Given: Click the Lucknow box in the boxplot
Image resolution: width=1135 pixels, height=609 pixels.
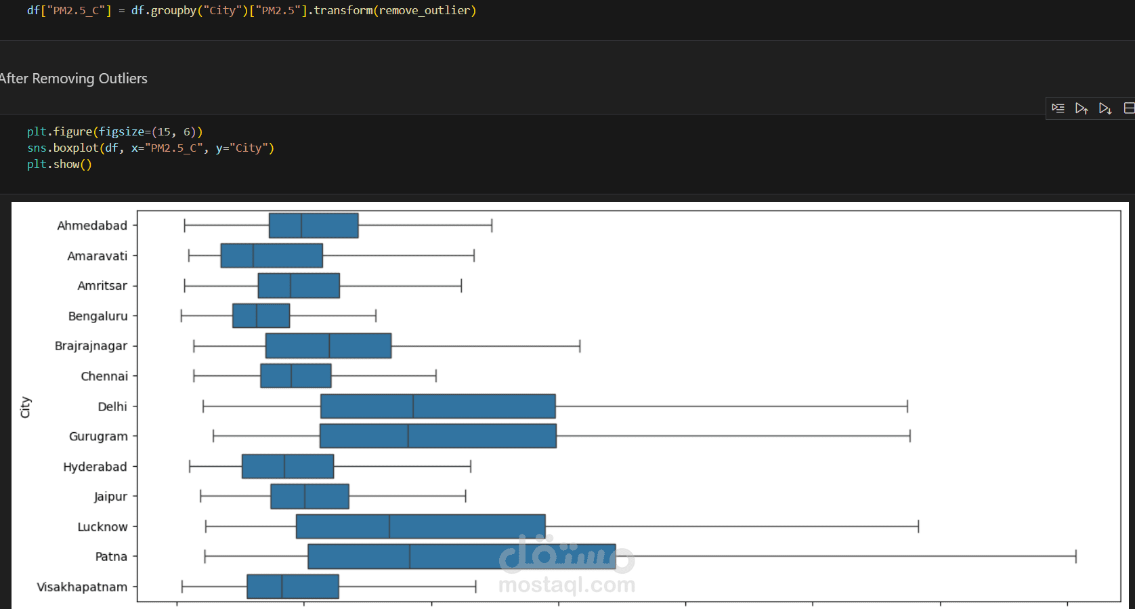Looking at the screenshot, I should tap(421, 526).
